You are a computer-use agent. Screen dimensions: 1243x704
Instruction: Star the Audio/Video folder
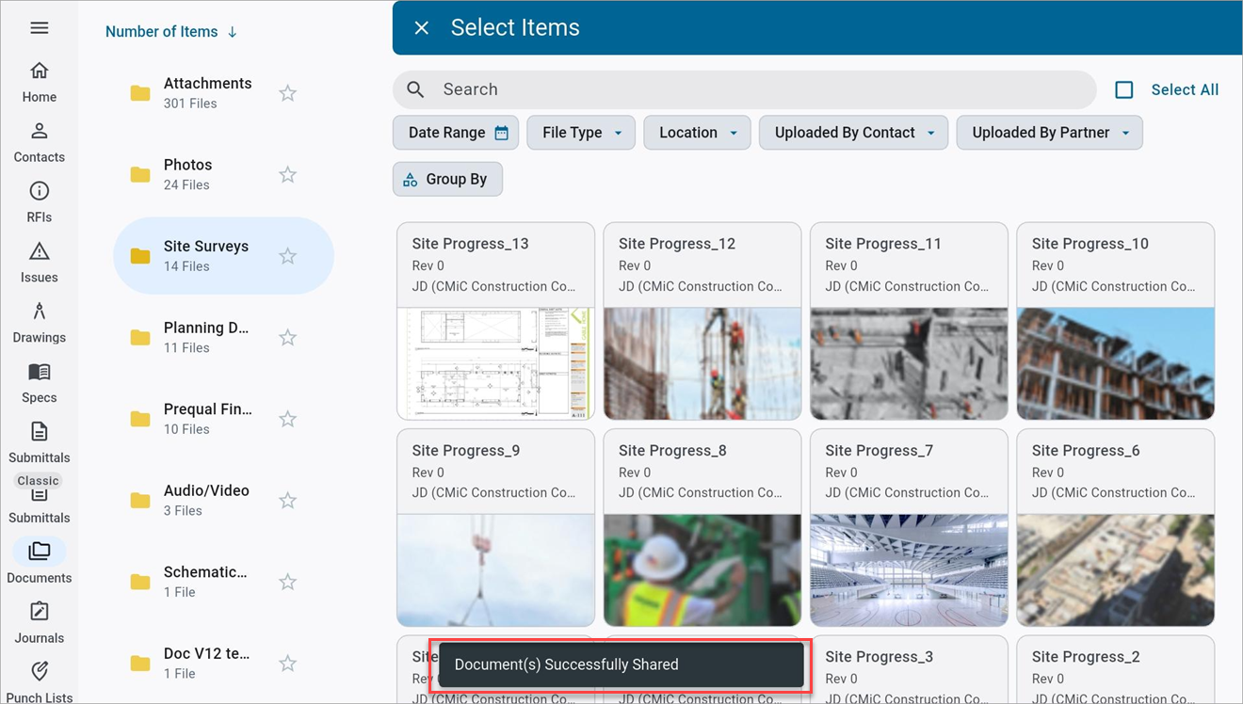288,501
